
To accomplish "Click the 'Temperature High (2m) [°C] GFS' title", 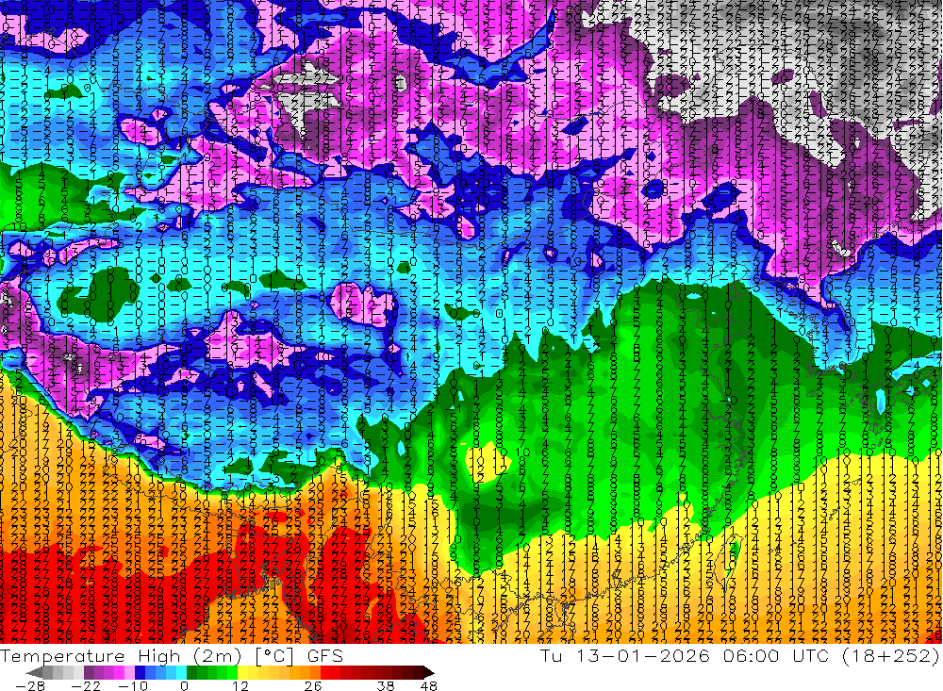I will [172, 655].
